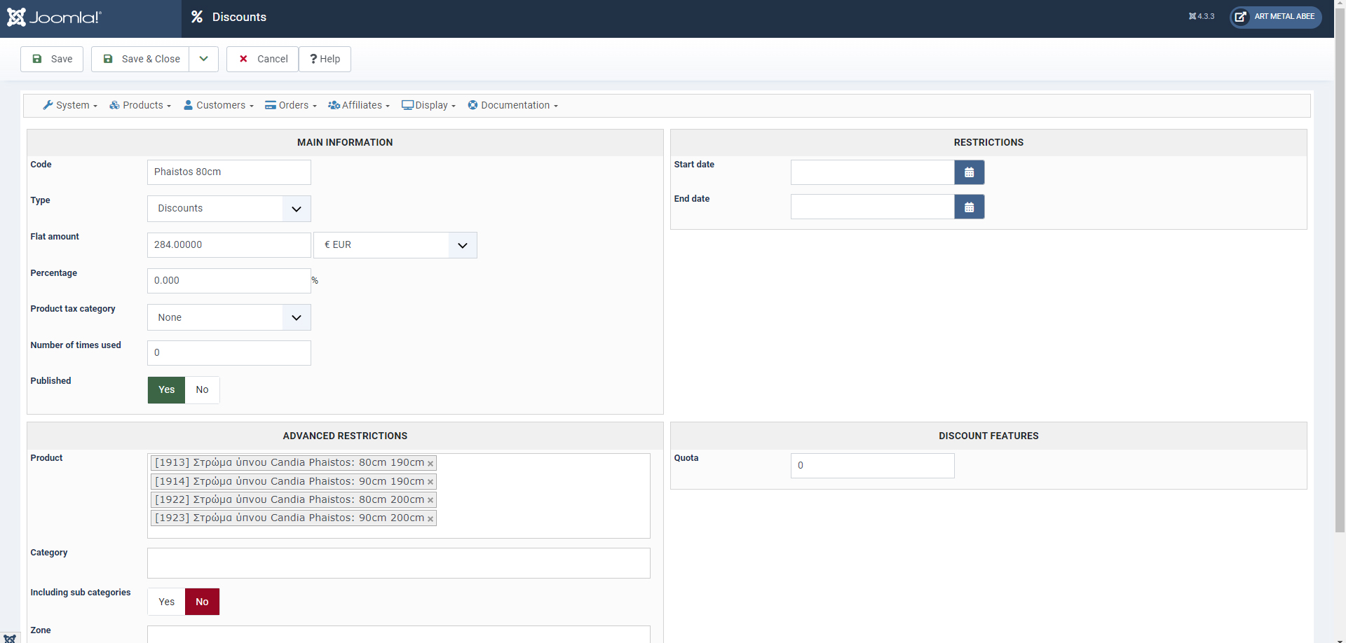Open the Affiliates menu
The width and height of the screenshot is (1346, 643).
click(359, 105)
